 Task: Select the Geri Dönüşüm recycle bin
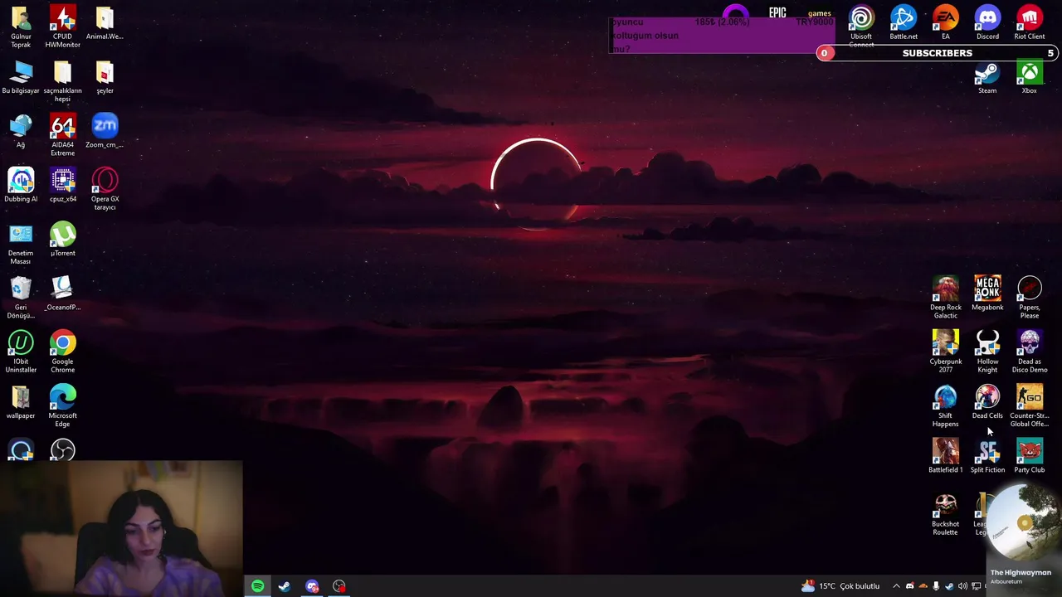pyautogui.click(x=21, y=298)
